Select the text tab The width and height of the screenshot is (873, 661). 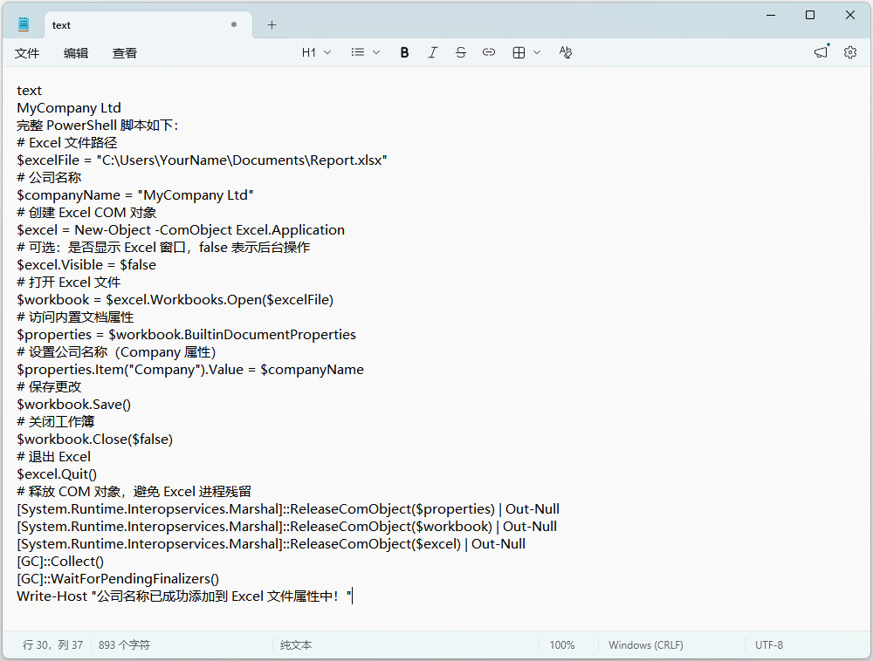[x=148, y=25]
